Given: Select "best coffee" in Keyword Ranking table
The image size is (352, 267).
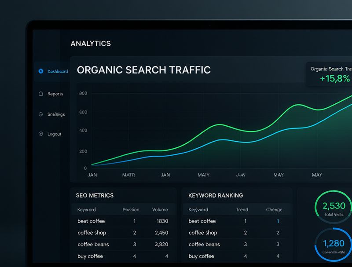Looking at the screenshot, I should tap(202, 221).
